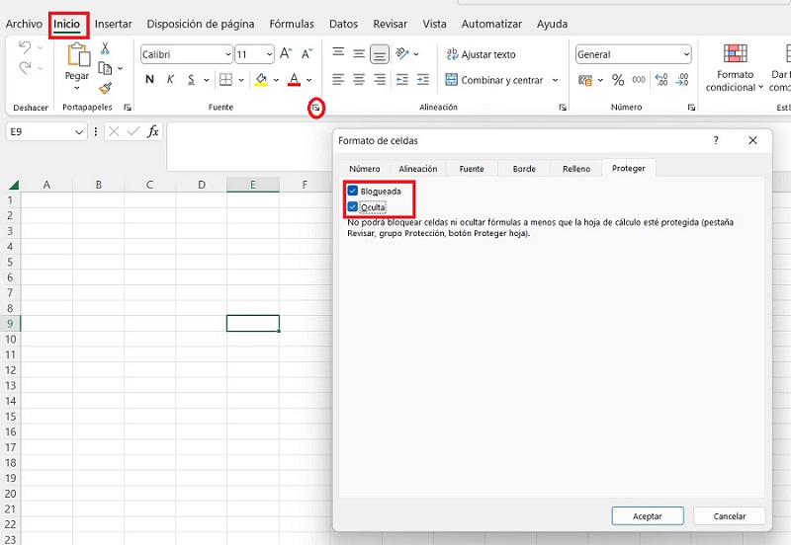
Task: Increase indent icon
Action: click(x=423, y=80)
